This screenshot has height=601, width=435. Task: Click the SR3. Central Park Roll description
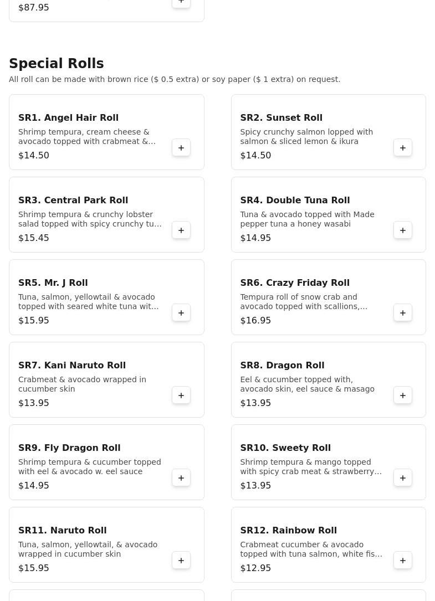coord(90,219)
